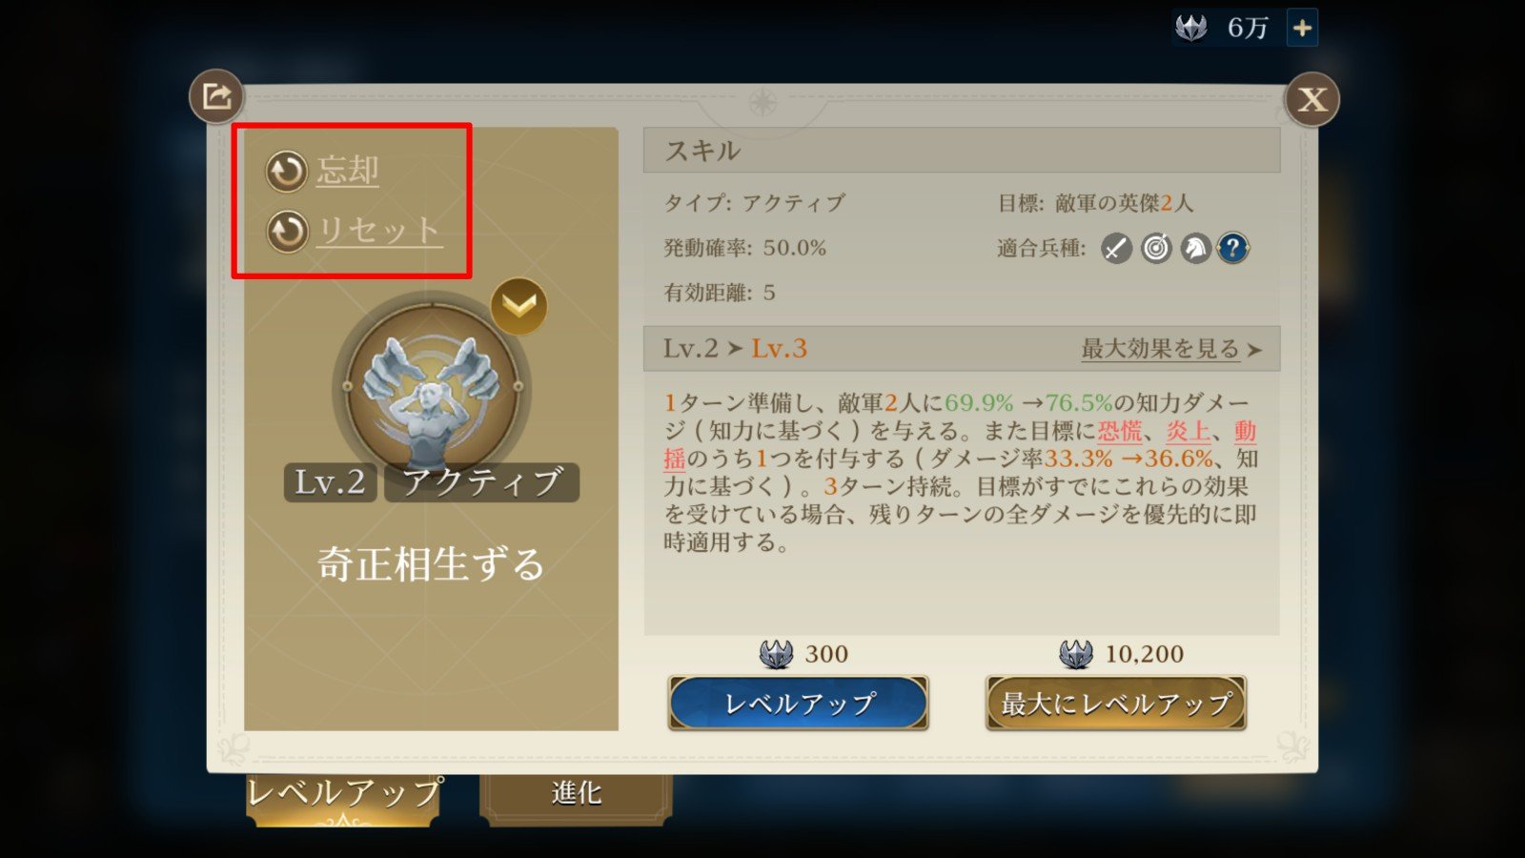
Task: Open the blue question mark help icon
Action: pos(1233,249)
